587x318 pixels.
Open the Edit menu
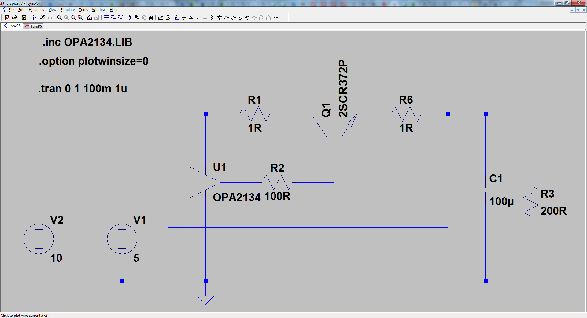pos(21,10)
